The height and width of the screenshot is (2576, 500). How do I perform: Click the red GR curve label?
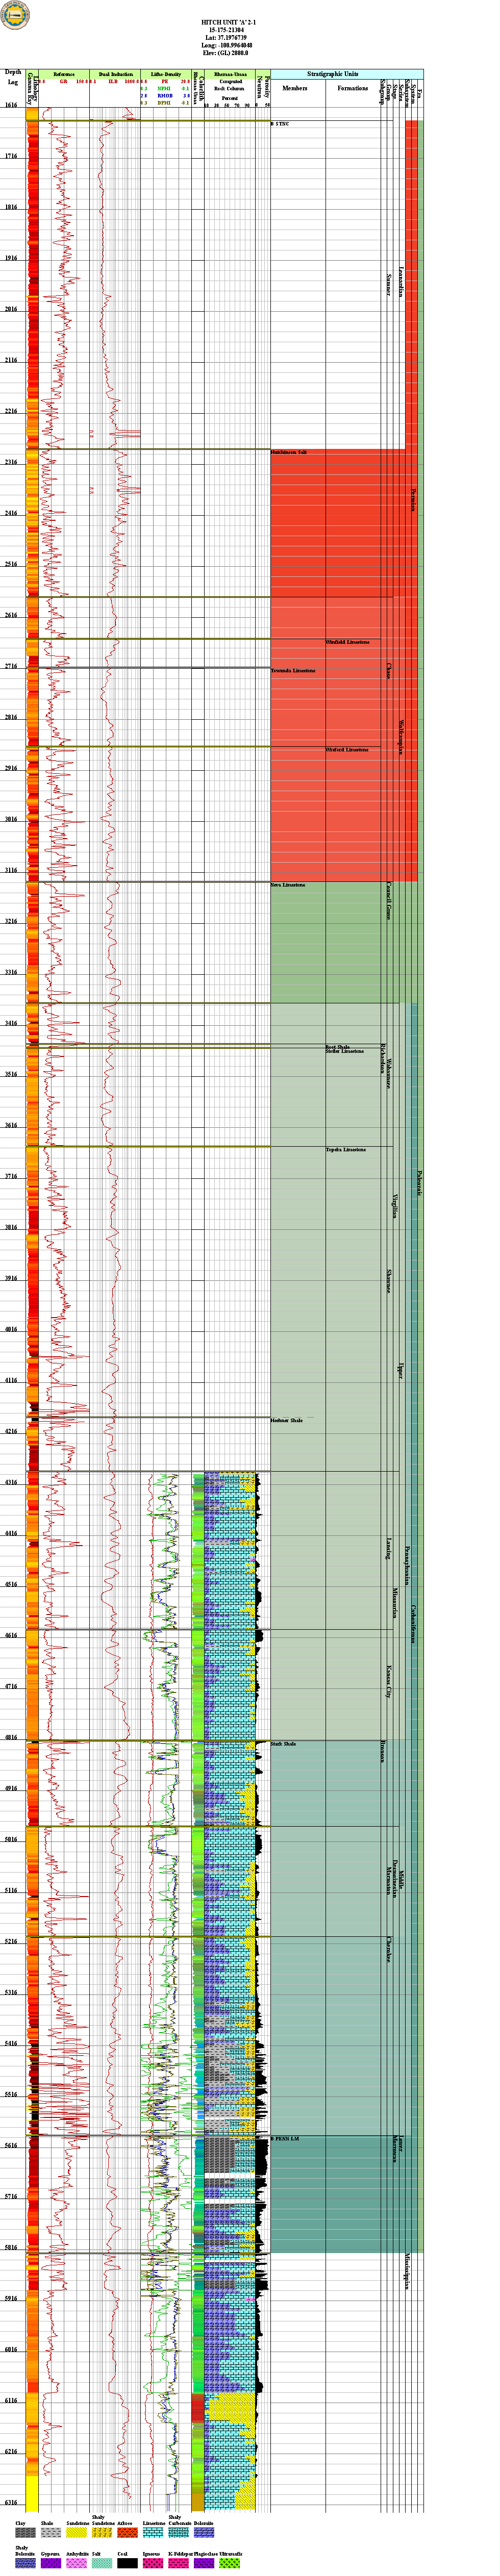tap(64, 81)
